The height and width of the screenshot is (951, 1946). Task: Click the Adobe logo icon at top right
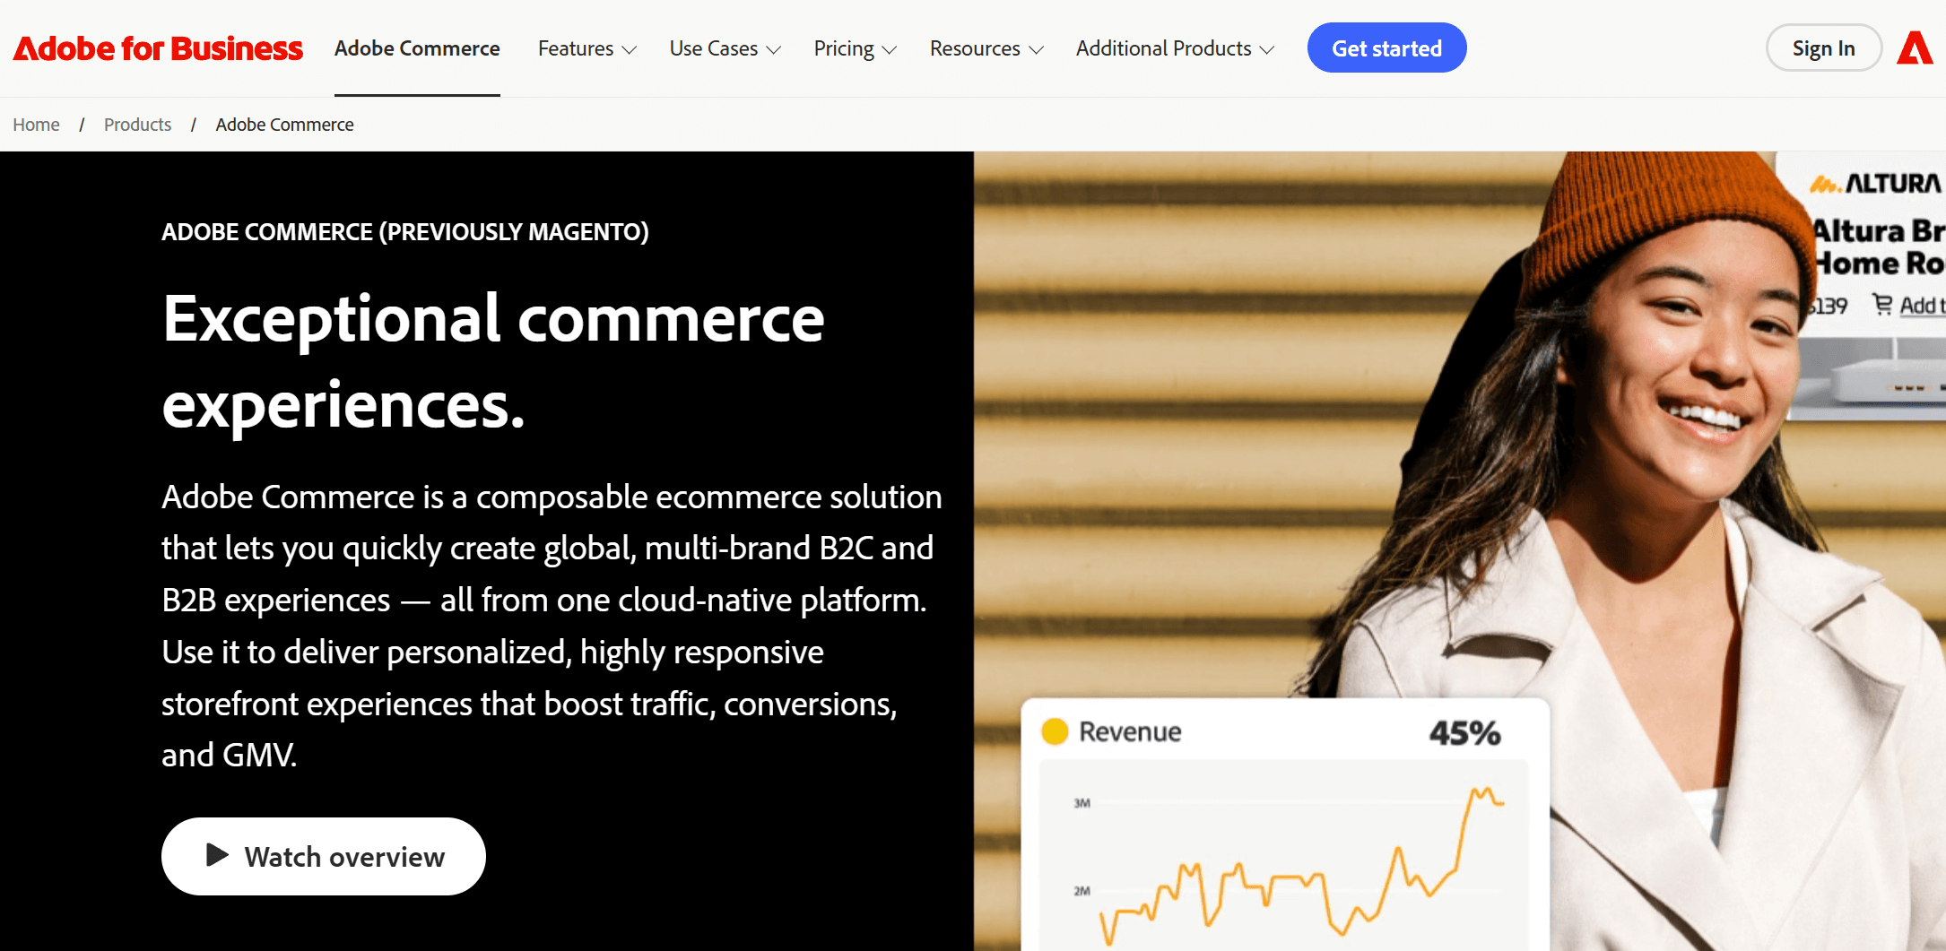[x=1914, y=48]
